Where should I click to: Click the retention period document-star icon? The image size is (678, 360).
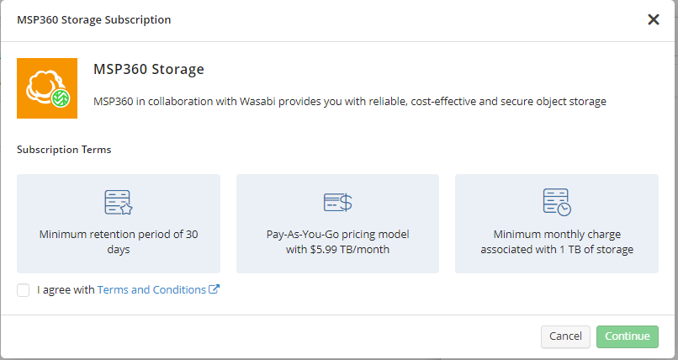[x=119, y=202]
